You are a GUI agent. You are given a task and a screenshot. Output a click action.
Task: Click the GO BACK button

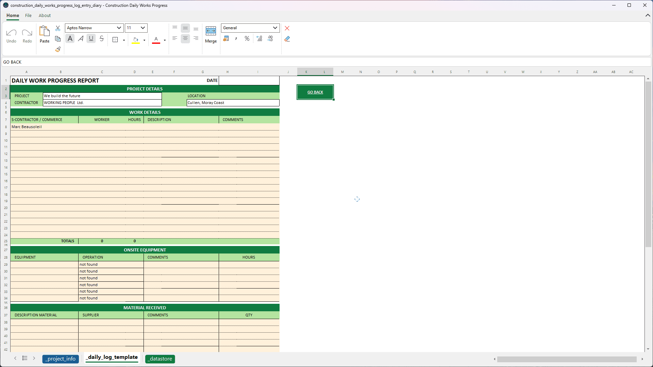(315, 92)
